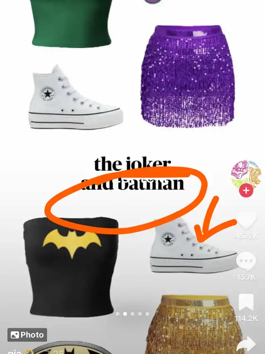Screen dimensions: 265x354
Task: Jump to the last slide dot
Action: pyautogui.click(x=147, y=314)
